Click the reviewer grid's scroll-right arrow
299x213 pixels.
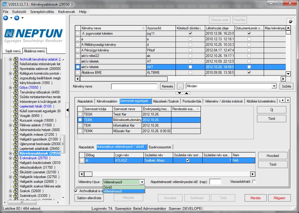(253, 174)
